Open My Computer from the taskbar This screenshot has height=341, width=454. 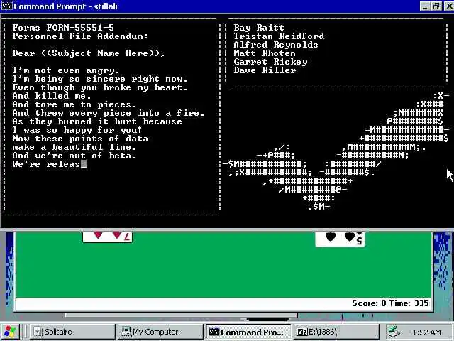[160, 332]
